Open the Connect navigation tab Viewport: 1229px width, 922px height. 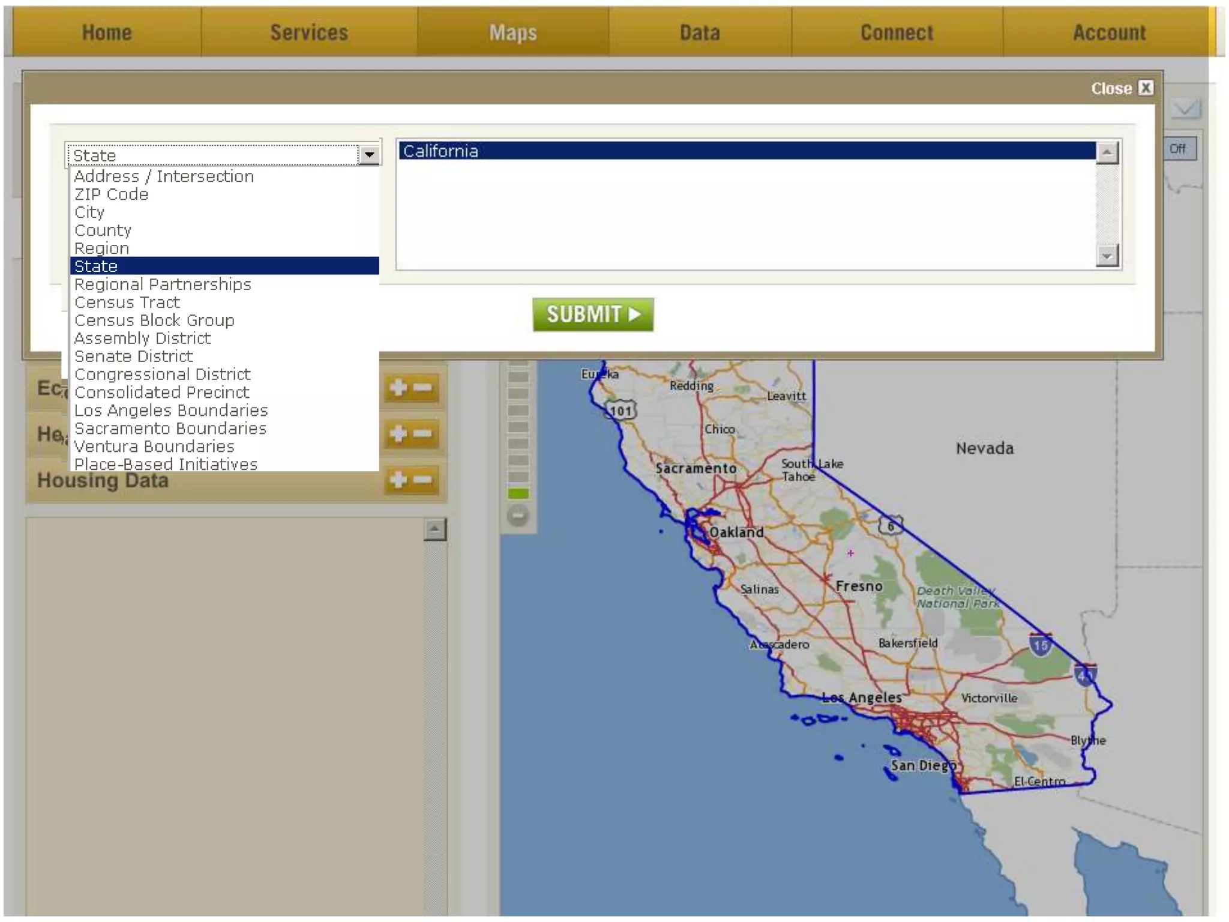tap(897, 32)
